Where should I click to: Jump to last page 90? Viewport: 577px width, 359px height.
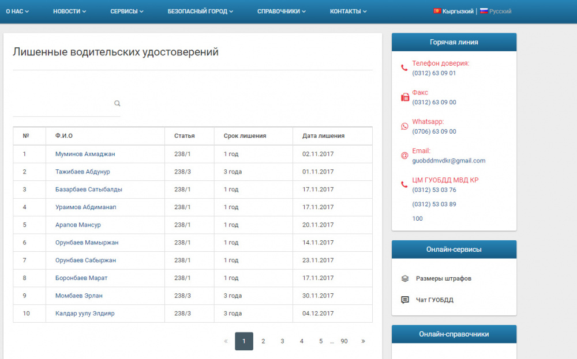coord(344,341)
